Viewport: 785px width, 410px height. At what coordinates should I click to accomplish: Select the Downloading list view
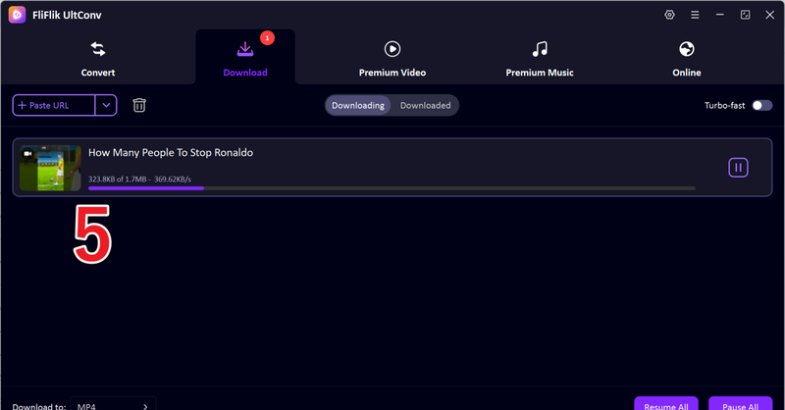tap(358, 105)
